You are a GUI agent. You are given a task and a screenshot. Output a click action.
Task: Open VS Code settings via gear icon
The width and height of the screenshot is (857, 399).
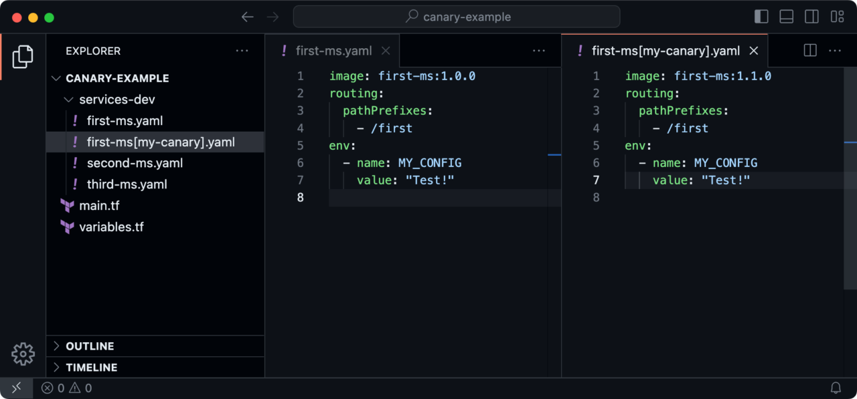click(x=23, y=354)
